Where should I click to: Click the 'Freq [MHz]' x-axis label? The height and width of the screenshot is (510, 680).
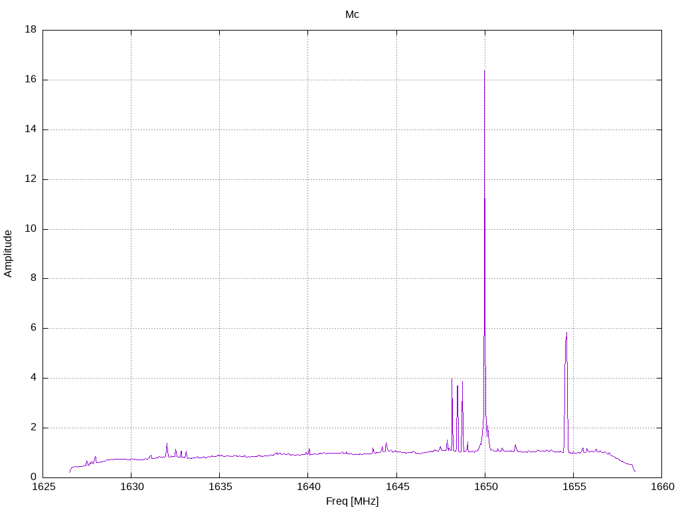click(x=352, y=501)
